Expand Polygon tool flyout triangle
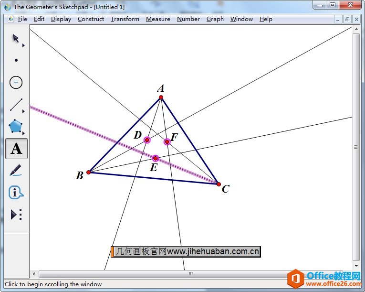Image resolution: width=365 pixels, height=292 pixels. tap(23, 133)
